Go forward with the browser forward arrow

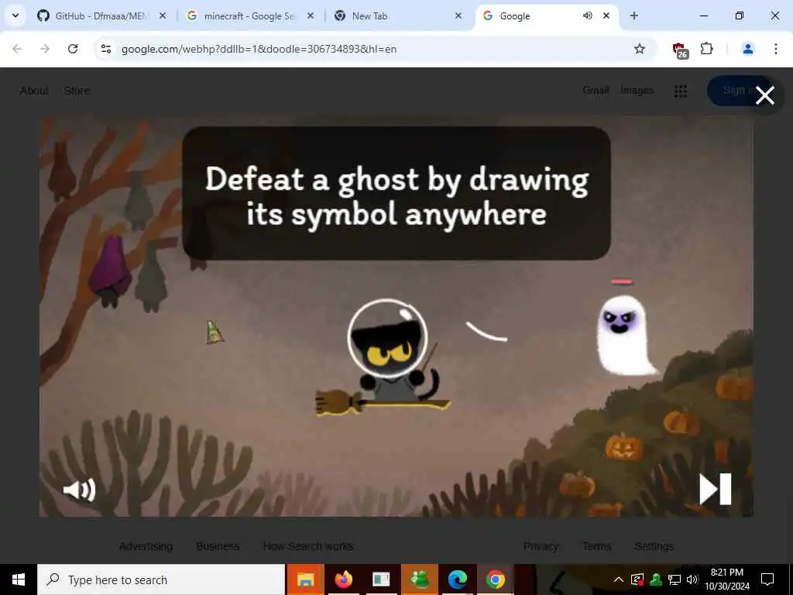click(x=45, y=49)
